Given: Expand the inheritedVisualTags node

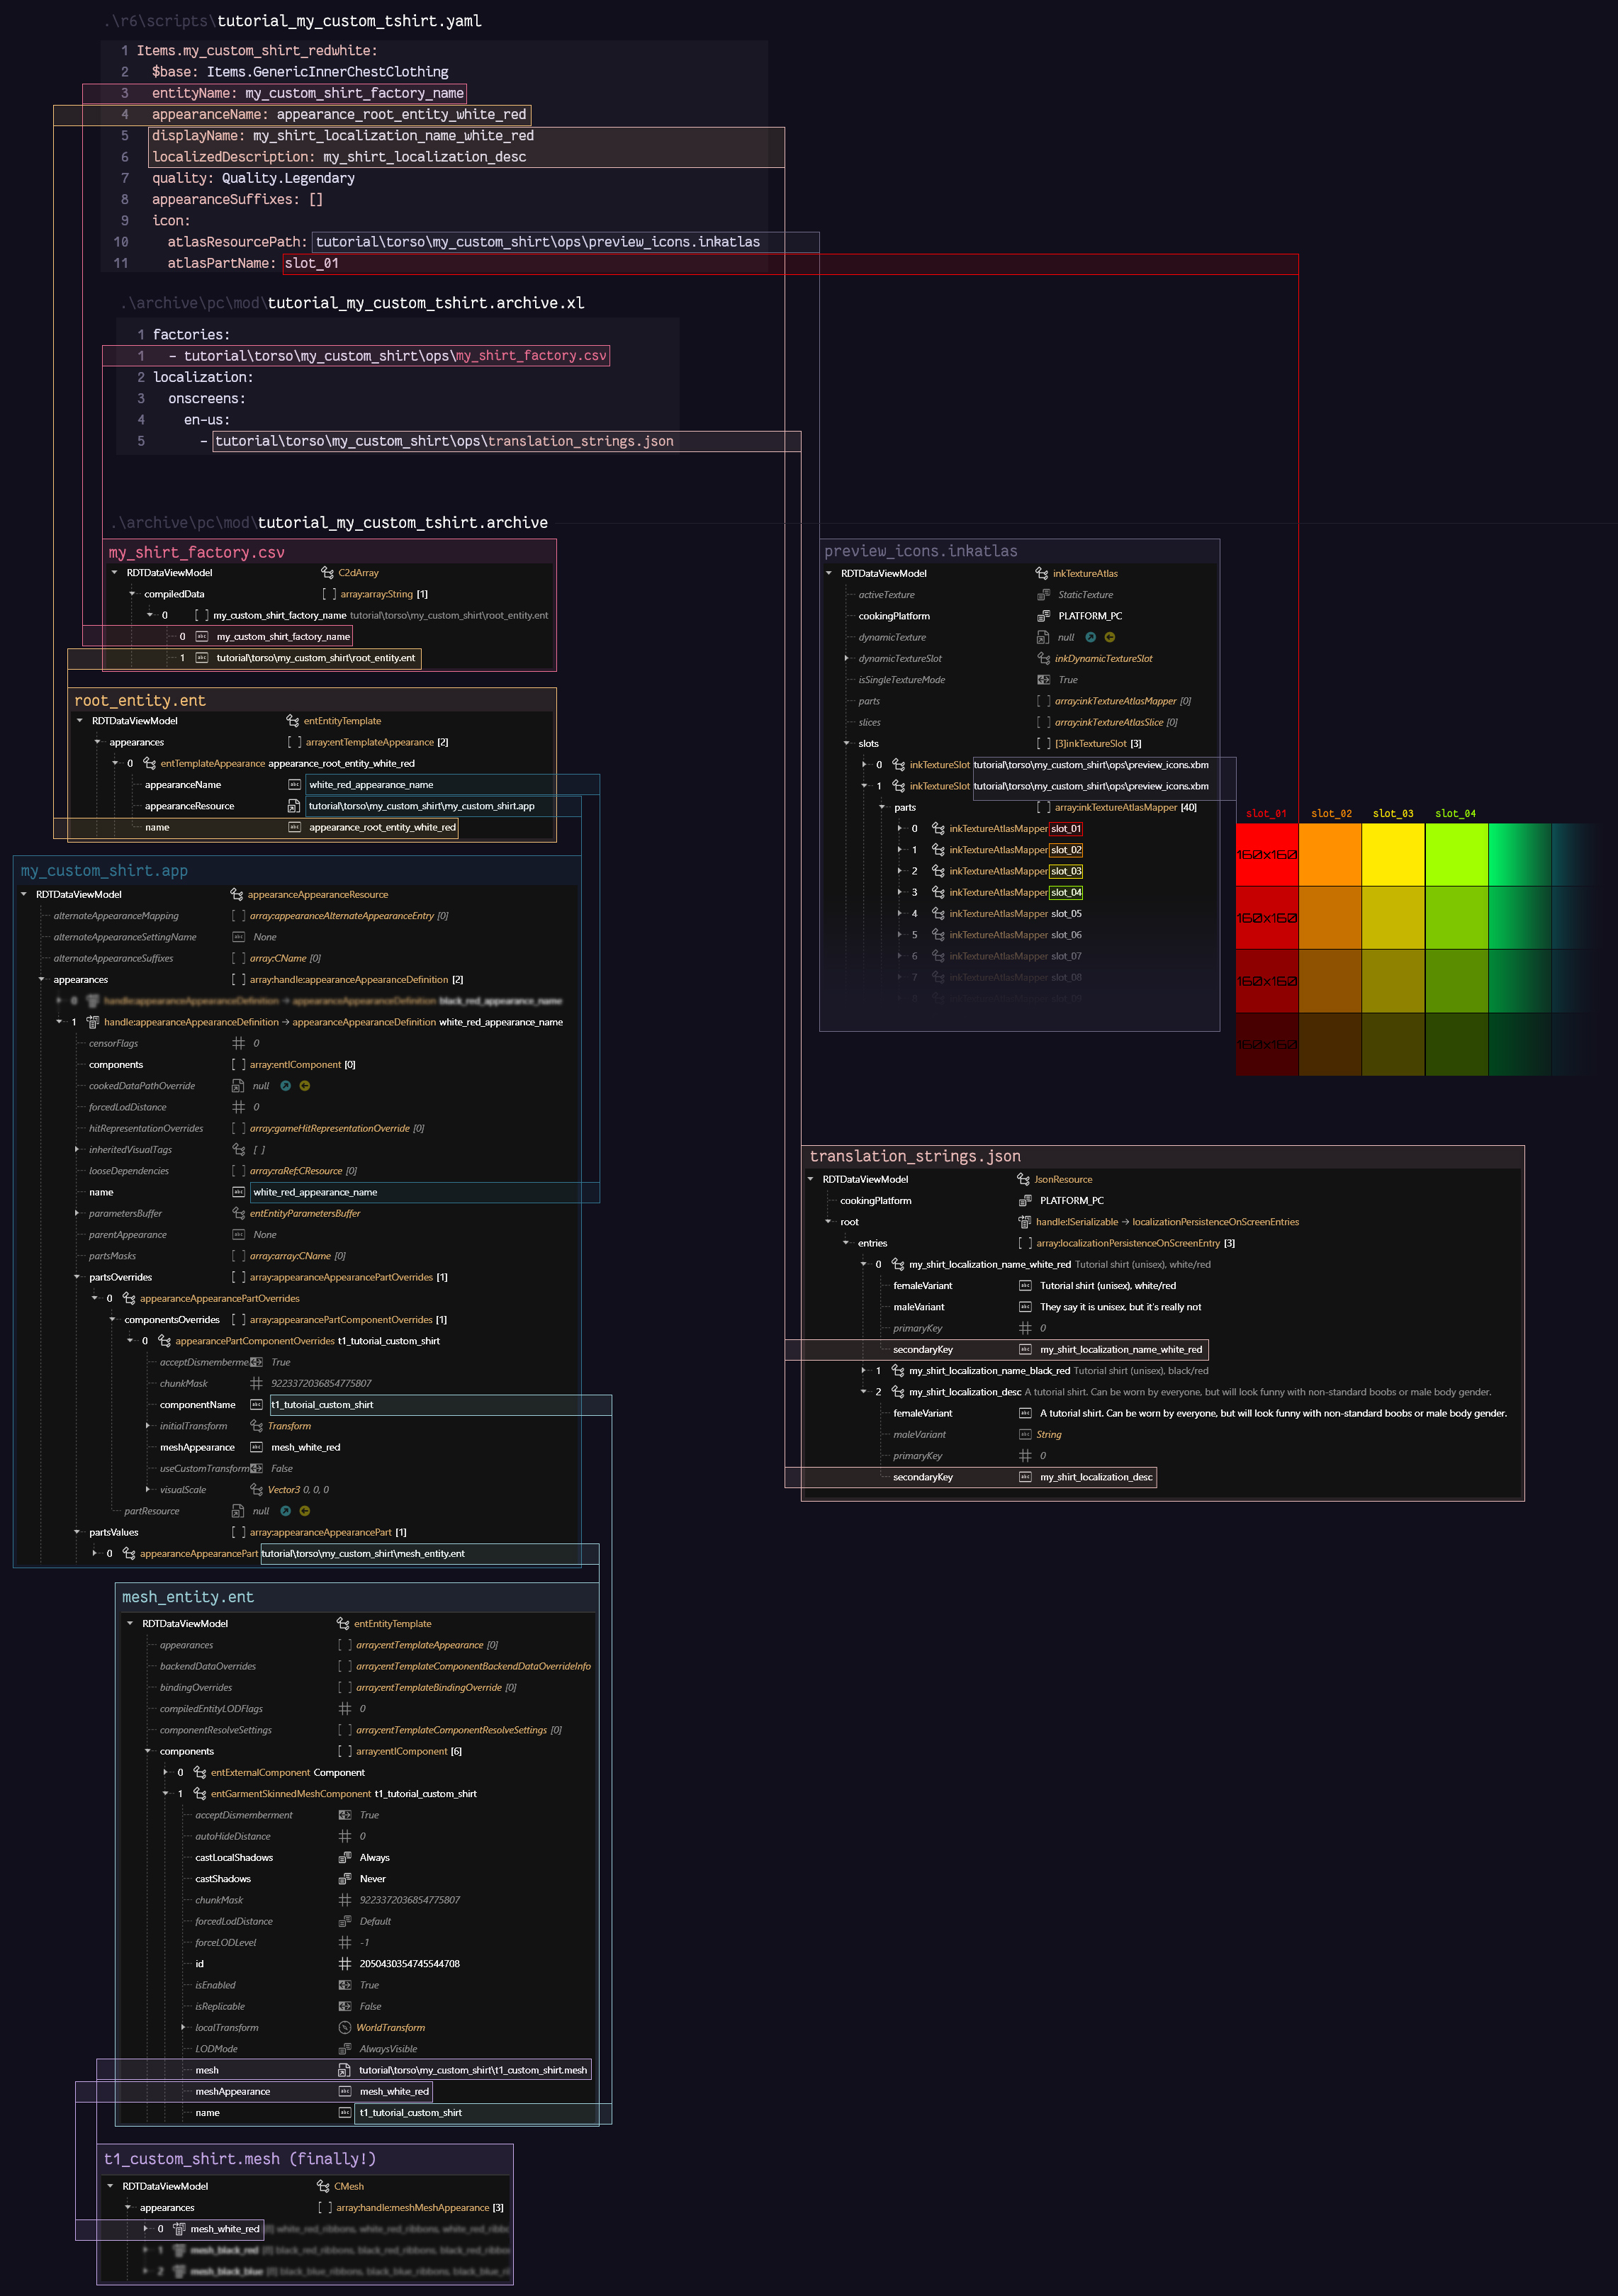Looking at the screenshot, I should point(77,1150).
